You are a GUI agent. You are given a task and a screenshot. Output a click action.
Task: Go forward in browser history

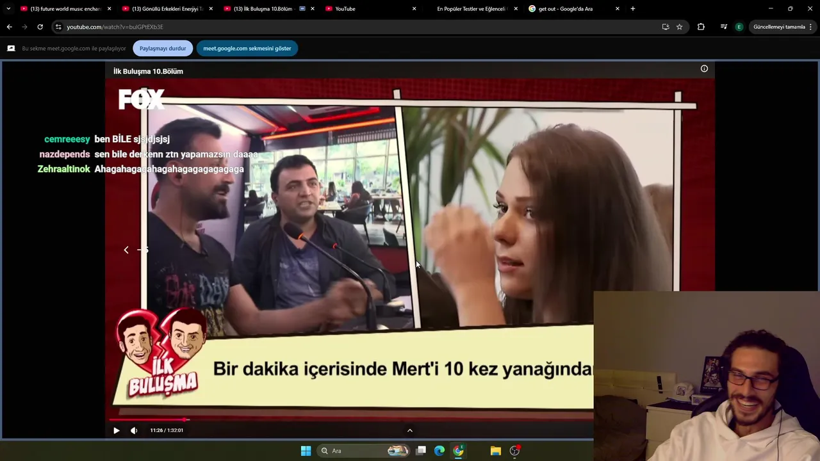coord(24,27)
